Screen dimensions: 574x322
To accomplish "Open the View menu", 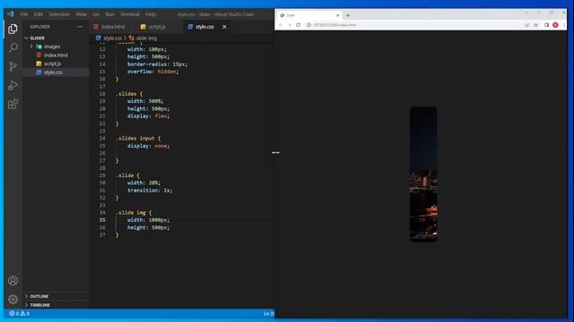I will coord(81,14).
